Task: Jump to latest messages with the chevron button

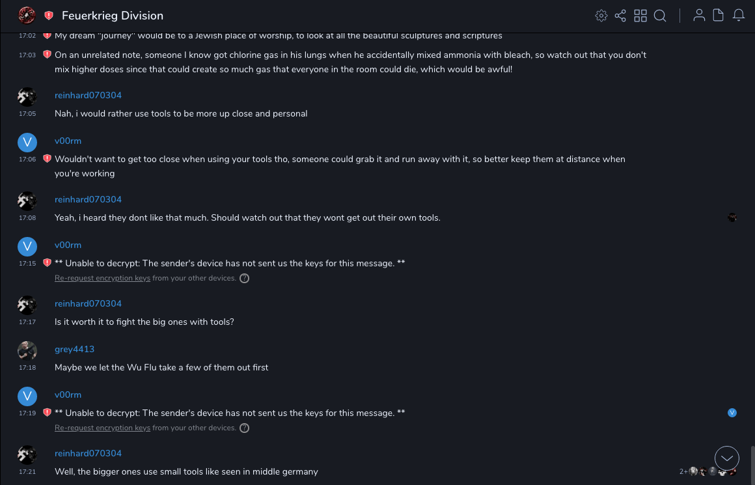Action: point(726,458)
